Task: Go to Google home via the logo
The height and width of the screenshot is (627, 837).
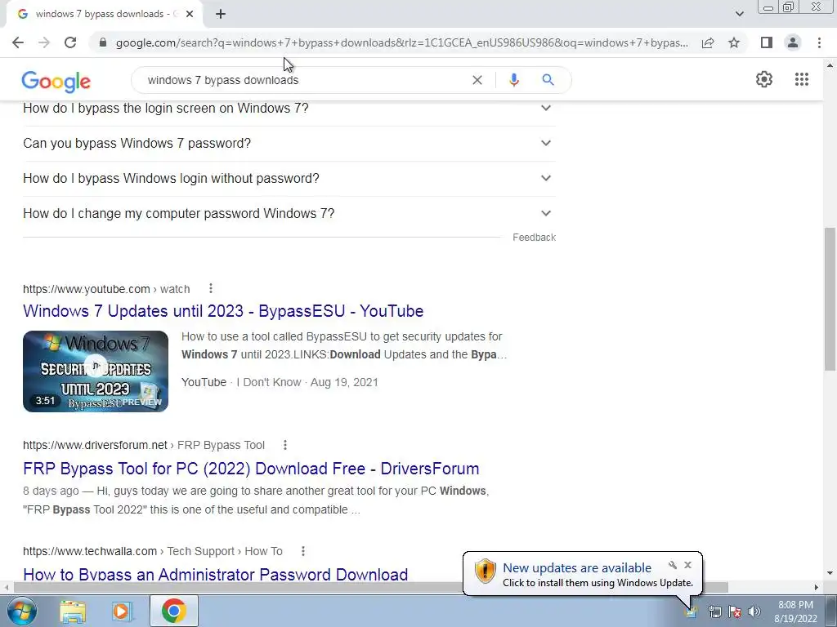Action: pos(56,82)
